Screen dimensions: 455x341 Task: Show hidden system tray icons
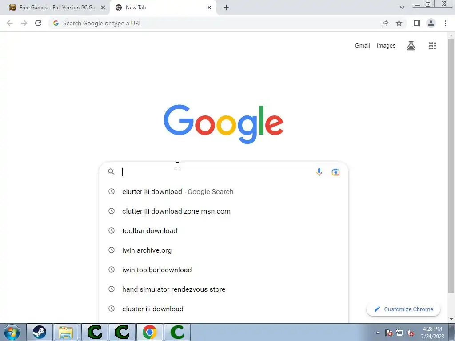pyautogui.click(x=378, y=333)
